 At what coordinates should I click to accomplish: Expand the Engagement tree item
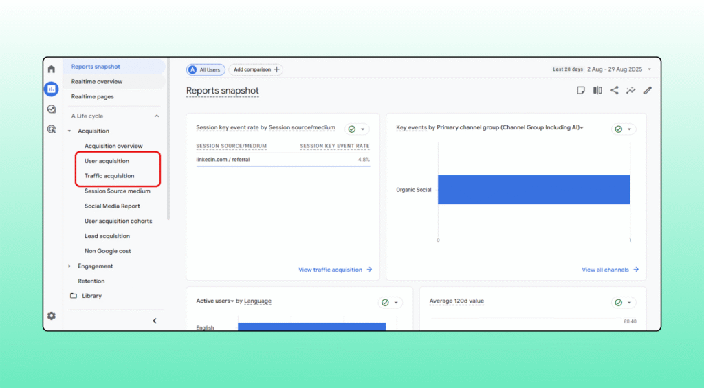click(x=69, y=266)
